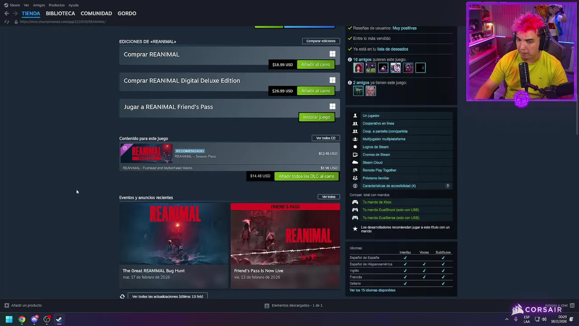This screenshot has height=326, width=579.
Task: Add $26.99 Digital Deluxe Edition to cart
Action: (x=316, y=91)
